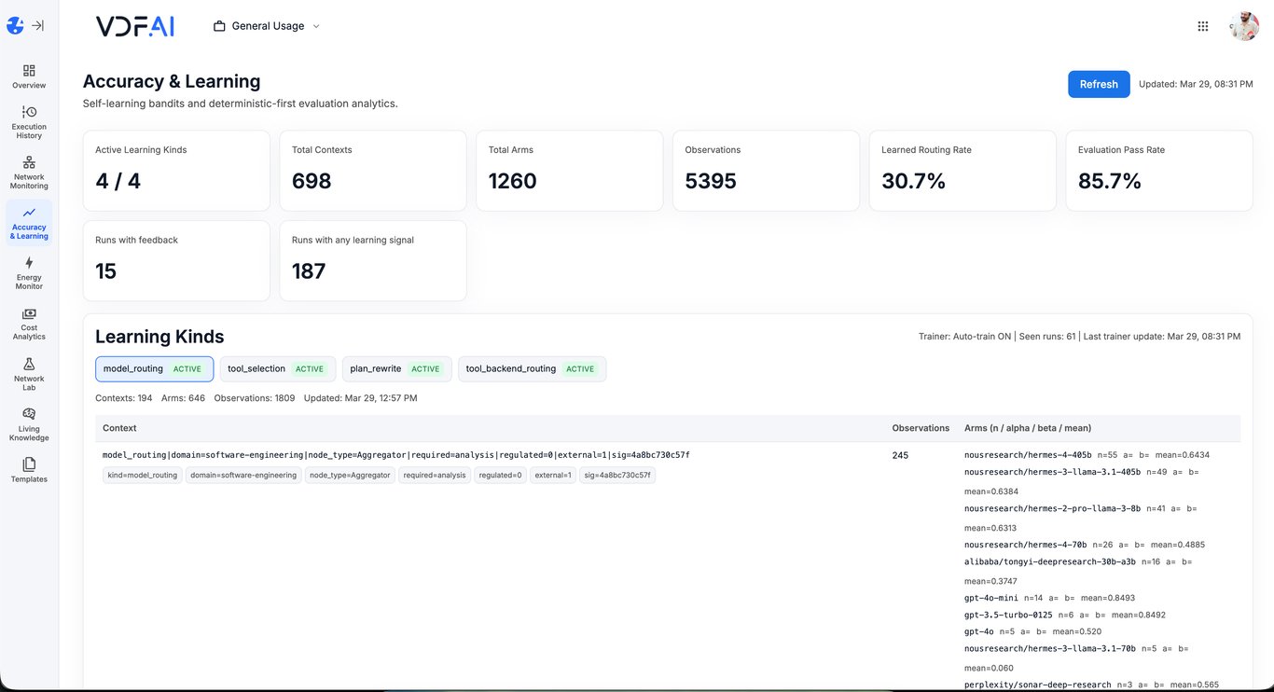Click the regulated=0 tag chip

click(501, 476)
